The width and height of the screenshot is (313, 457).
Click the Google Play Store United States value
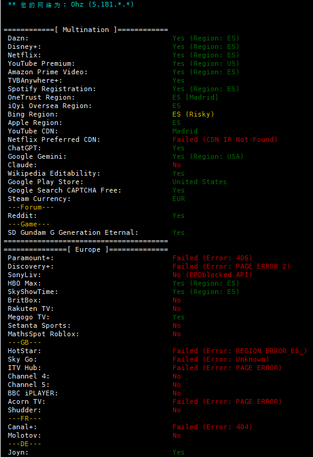(x=200, y=182)
